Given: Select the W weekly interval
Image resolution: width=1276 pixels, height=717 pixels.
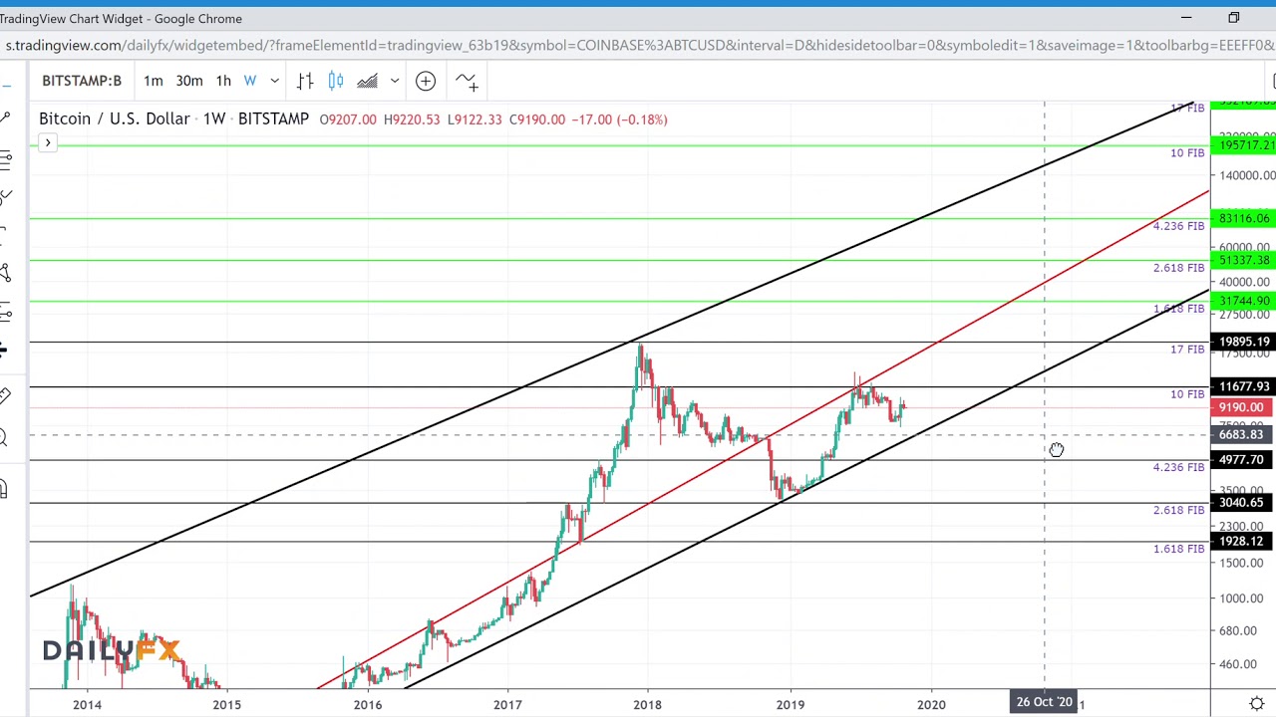Looking at the screenshot, I should (250, 81).
